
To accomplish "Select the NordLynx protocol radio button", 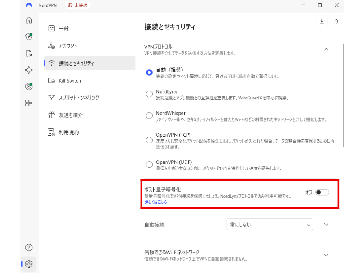I will pos(149,94).
